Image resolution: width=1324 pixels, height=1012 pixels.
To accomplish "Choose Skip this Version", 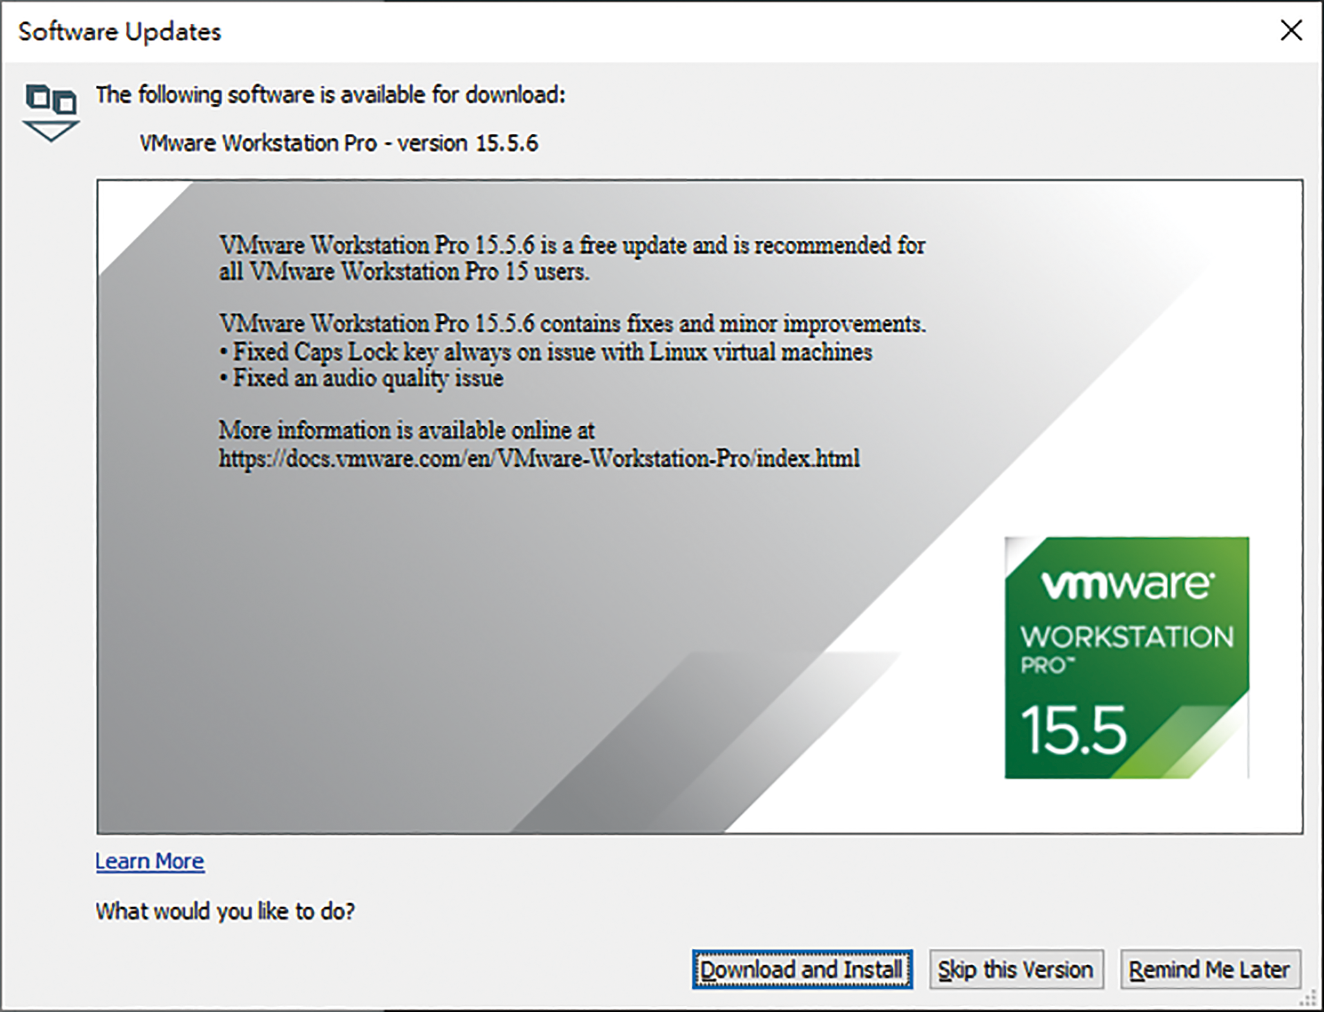I will 1016,970.
